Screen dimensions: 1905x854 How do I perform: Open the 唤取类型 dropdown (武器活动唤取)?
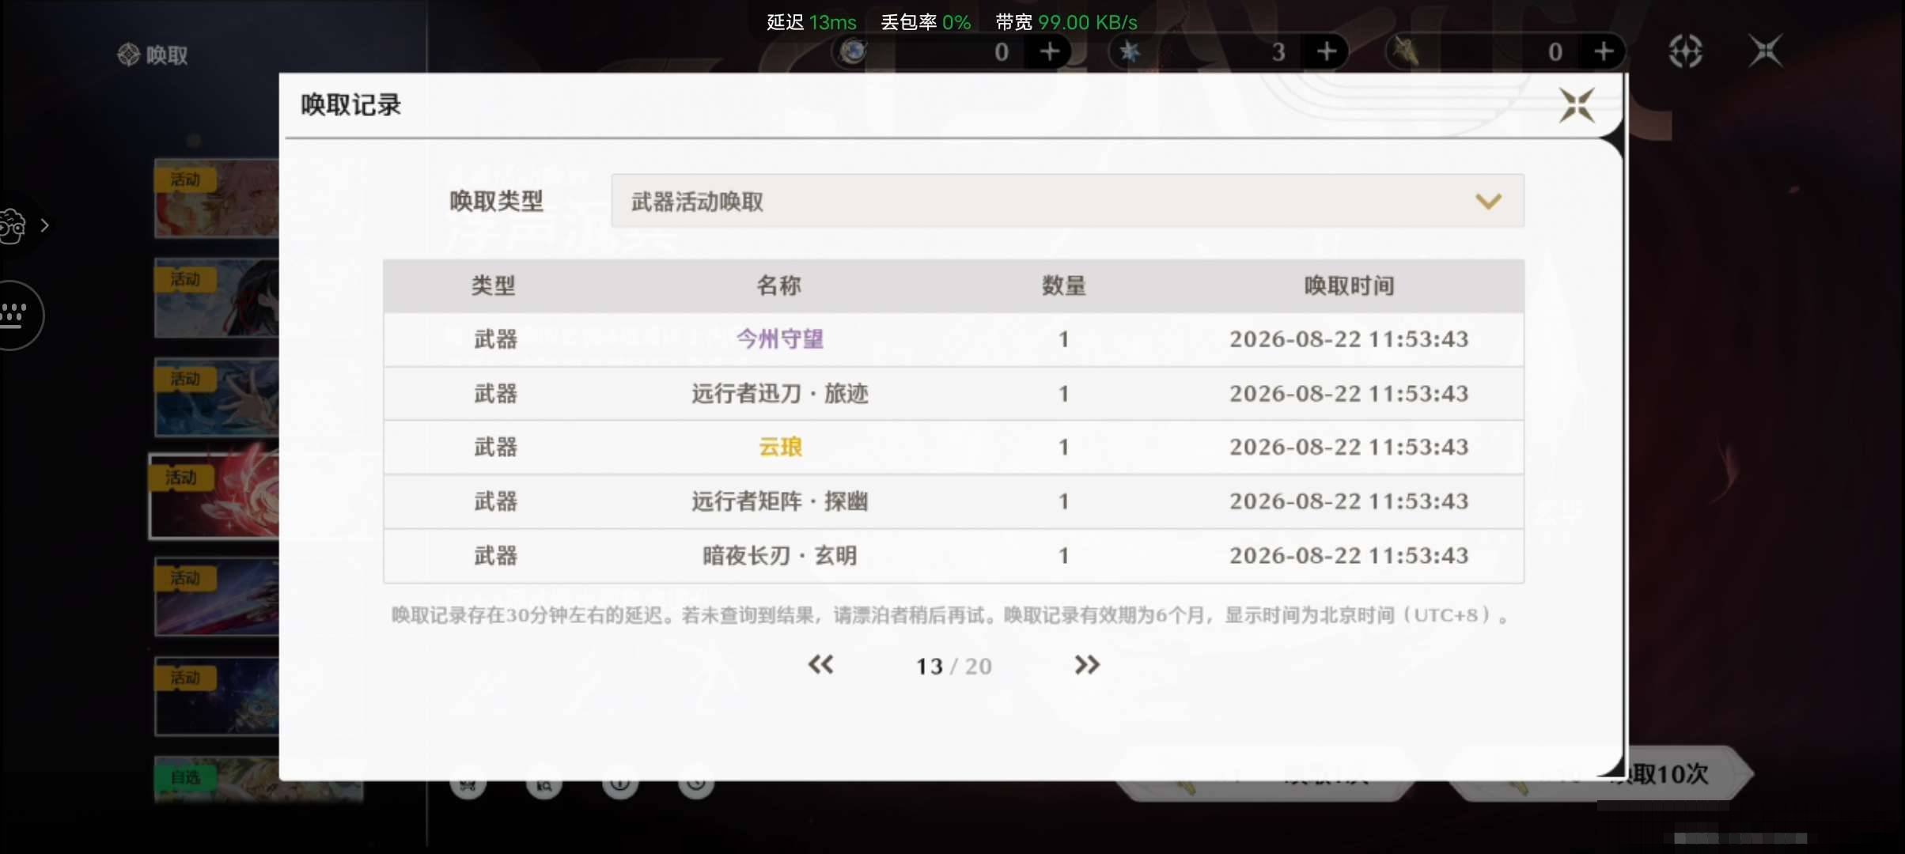point(1067,202)
